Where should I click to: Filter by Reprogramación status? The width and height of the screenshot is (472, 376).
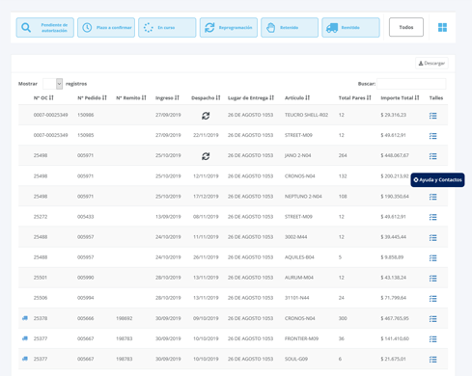pyautogui.click(x=229, y=28)
